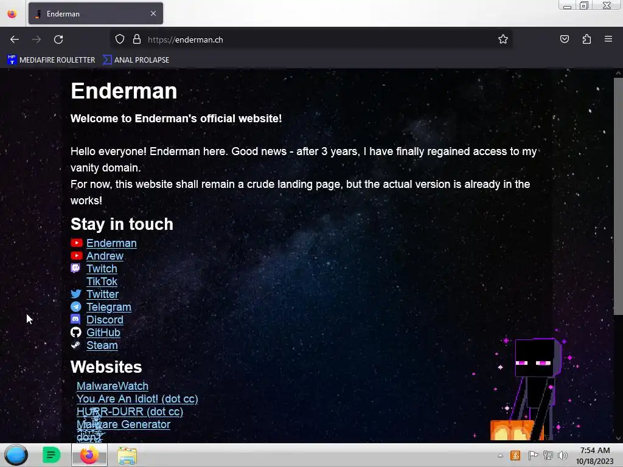Open the Firefox application menu
Viewport: 623px width, 467px height.
coord(608,40)
